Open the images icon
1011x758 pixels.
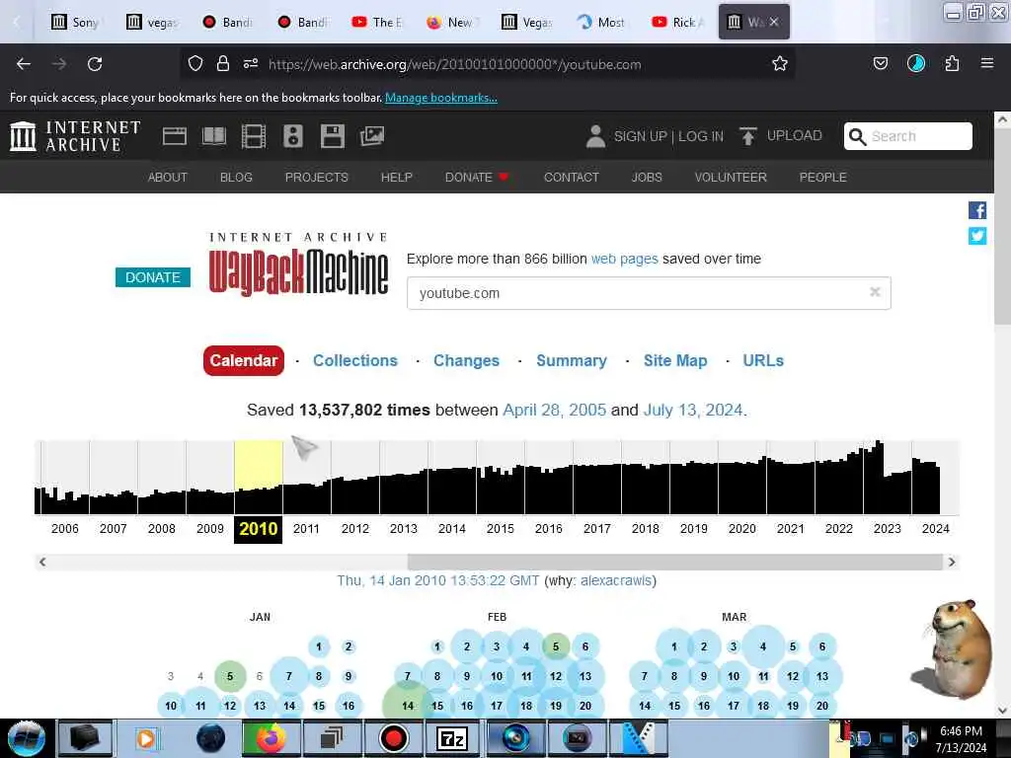372,136
